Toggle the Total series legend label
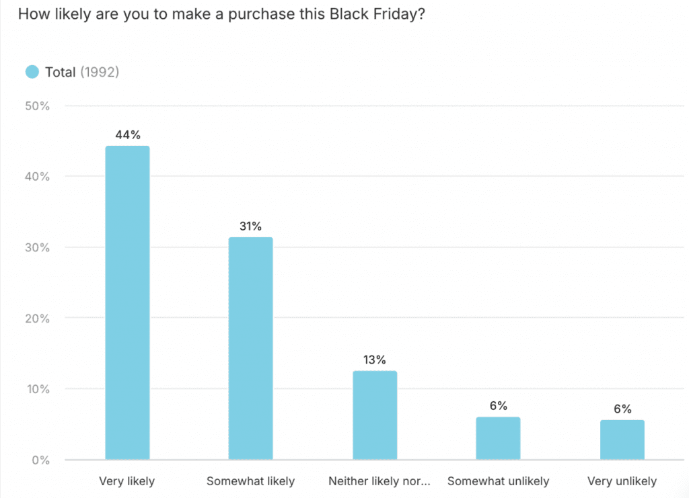Screen dimensions: 689x498 (61, 72)
